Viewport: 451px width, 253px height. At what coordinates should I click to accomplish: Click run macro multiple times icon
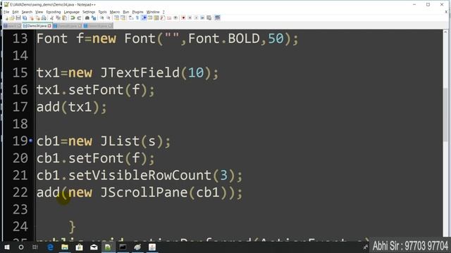pyautogui.click(x=202, y=18)
